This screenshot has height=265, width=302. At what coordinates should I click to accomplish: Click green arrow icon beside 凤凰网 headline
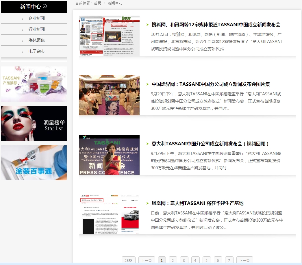(x=148, y=203)
